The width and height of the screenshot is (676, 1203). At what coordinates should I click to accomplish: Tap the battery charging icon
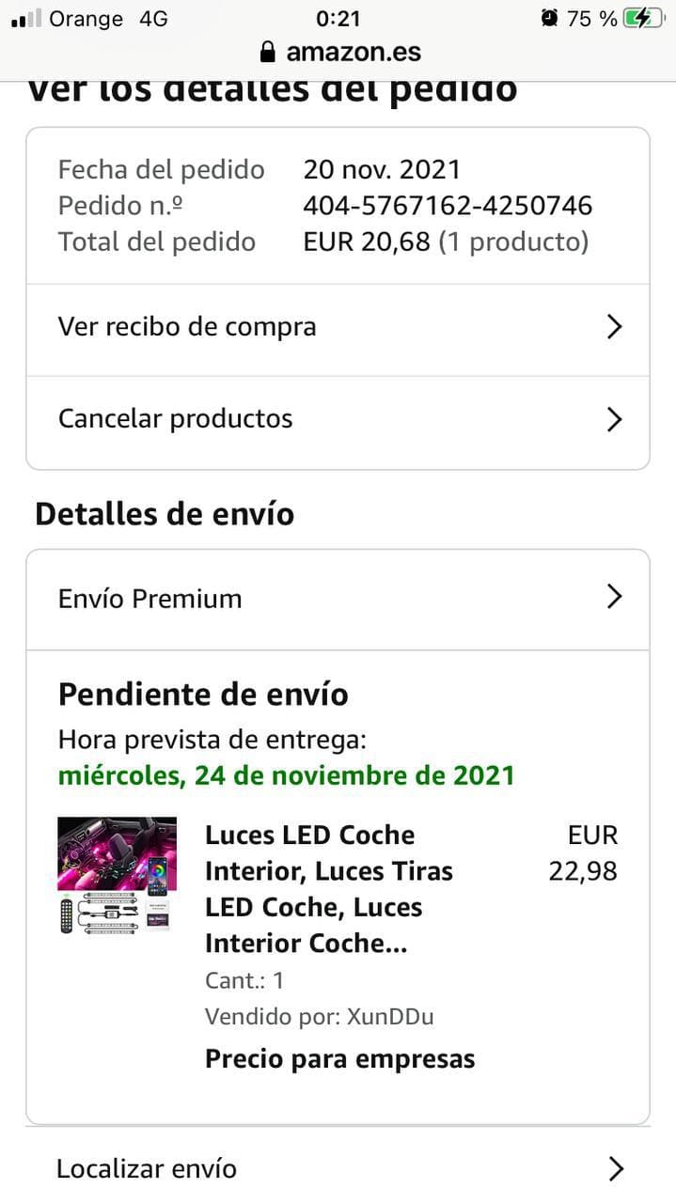click(643, 18)
